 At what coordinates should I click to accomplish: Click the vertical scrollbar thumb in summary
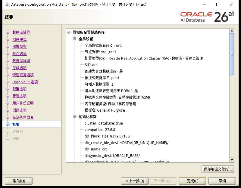(x=232, y=54)
